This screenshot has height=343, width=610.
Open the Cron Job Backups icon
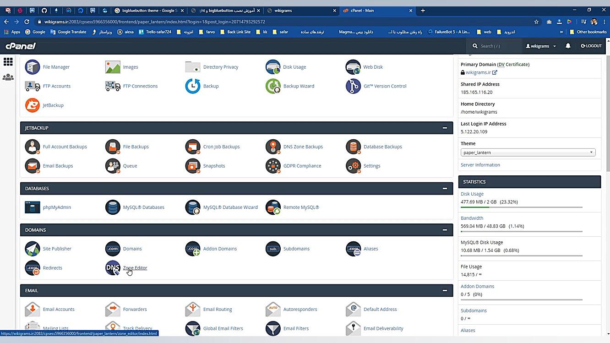[x=193, y=147]
